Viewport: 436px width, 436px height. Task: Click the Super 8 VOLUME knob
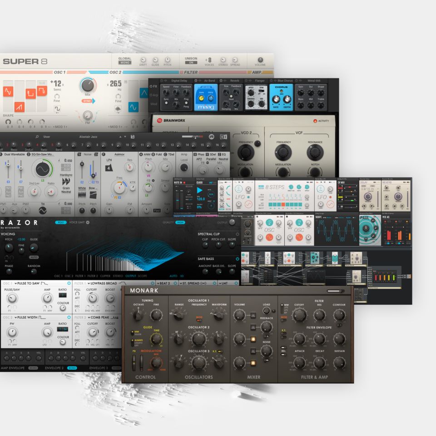click(260, 59)
